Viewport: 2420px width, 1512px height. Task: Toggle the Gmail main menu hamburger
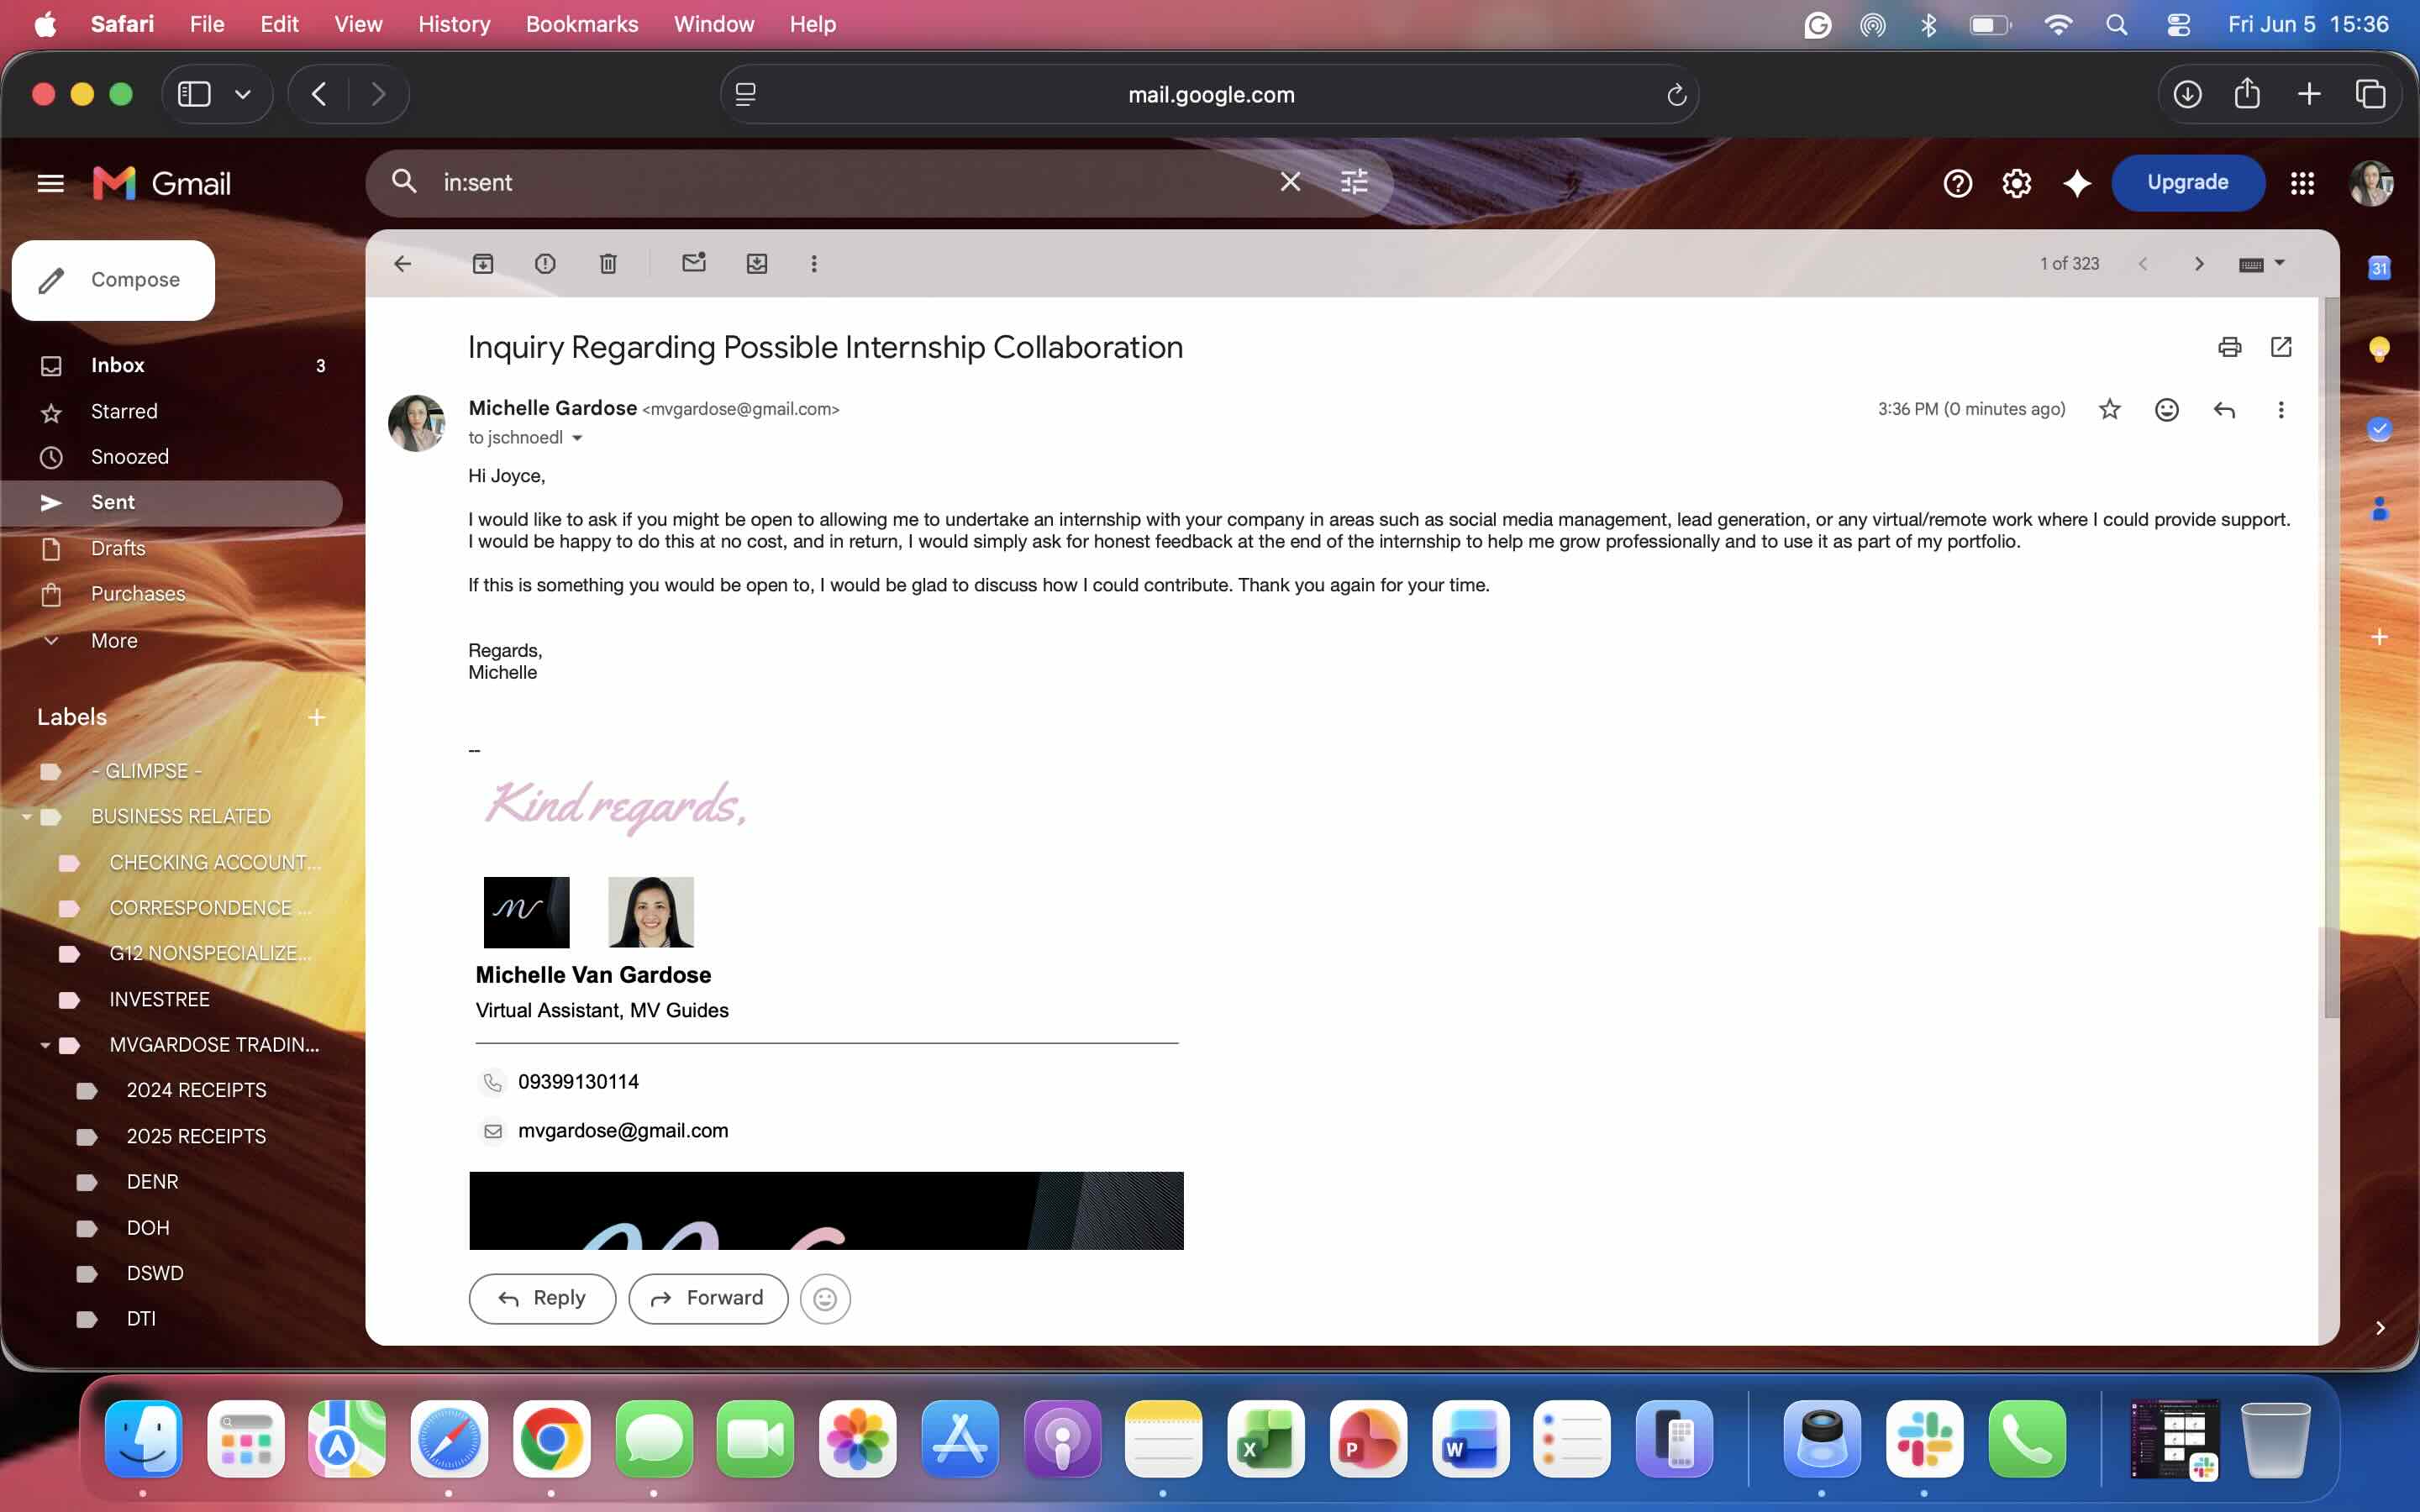pyautogui.click(x=50, y=183)
